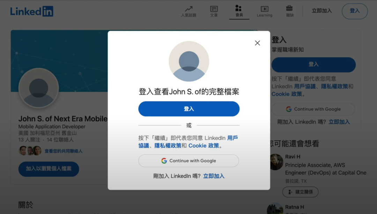
Task: Close the sign-in dialog with X
Action: click(258, 43)
